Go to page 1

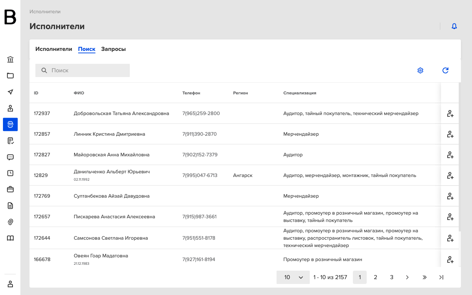(360, 277)
